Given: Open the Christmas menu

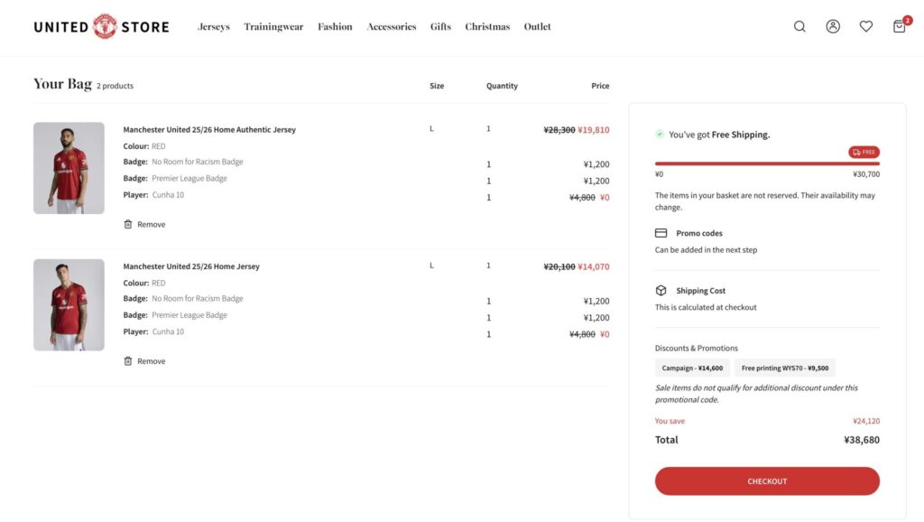Looking at the screenshot, I should [x=487, y=27].
